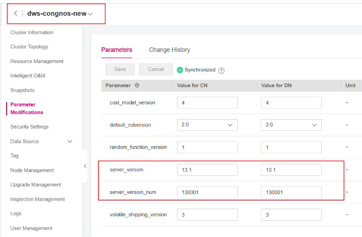Click the green Synchronized status icon
The width and height of the screenshot is (362, 237).
[180, 70]
